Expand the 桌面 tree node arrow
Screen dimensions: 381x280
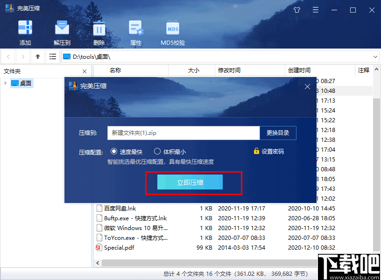(5, 83)
